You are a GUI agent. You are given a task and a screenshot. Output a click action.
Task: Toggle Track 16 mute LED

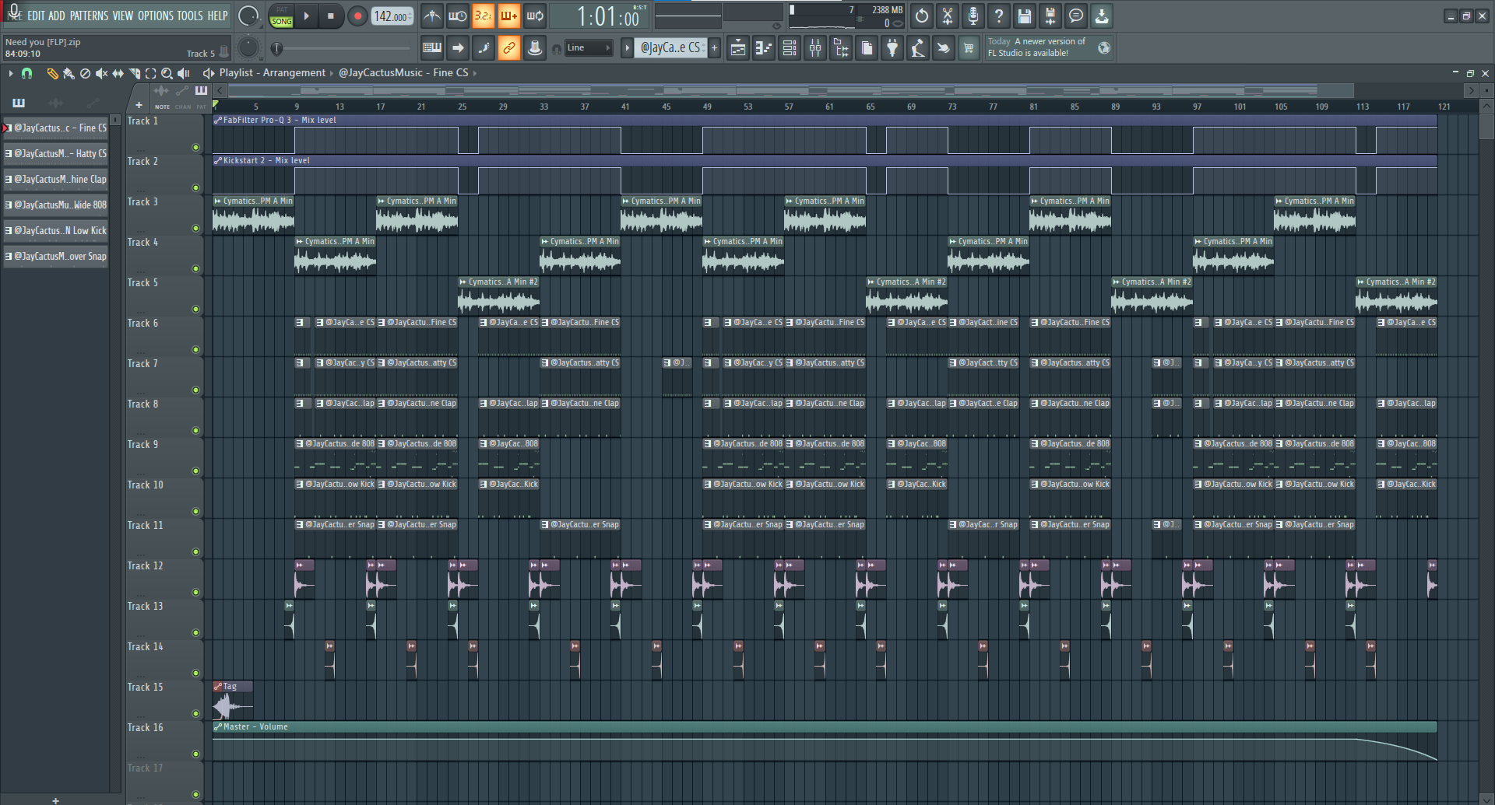pyautogui.click(x=196, y=754)
